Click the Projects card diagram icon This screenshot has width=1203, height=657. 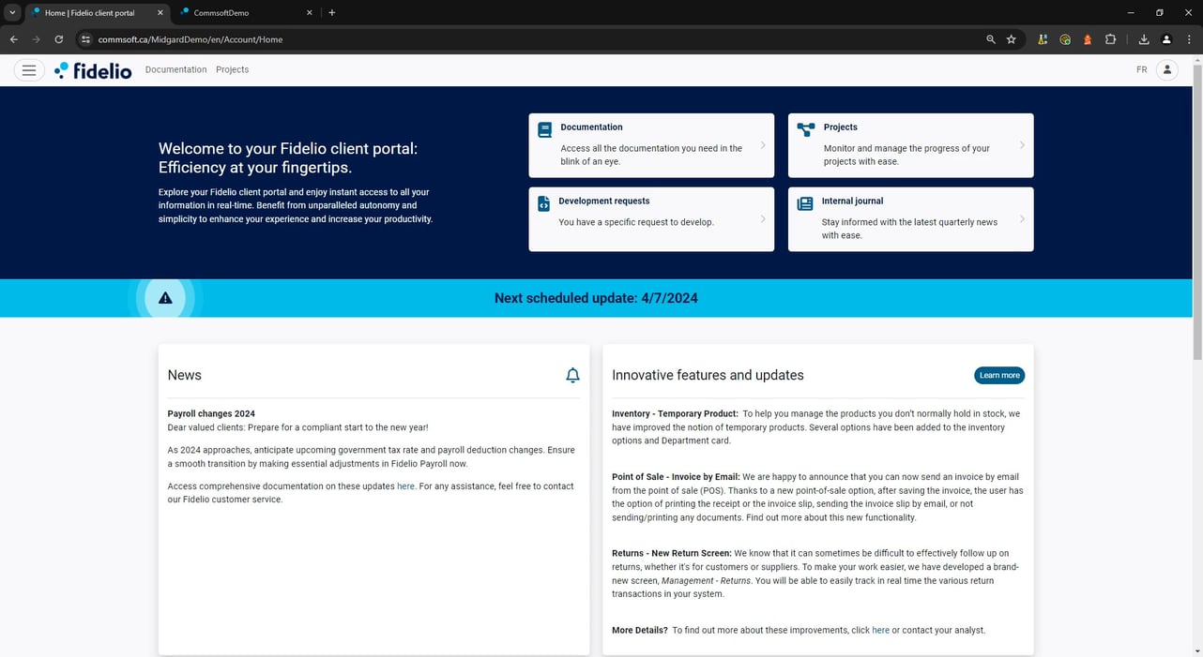805,130
